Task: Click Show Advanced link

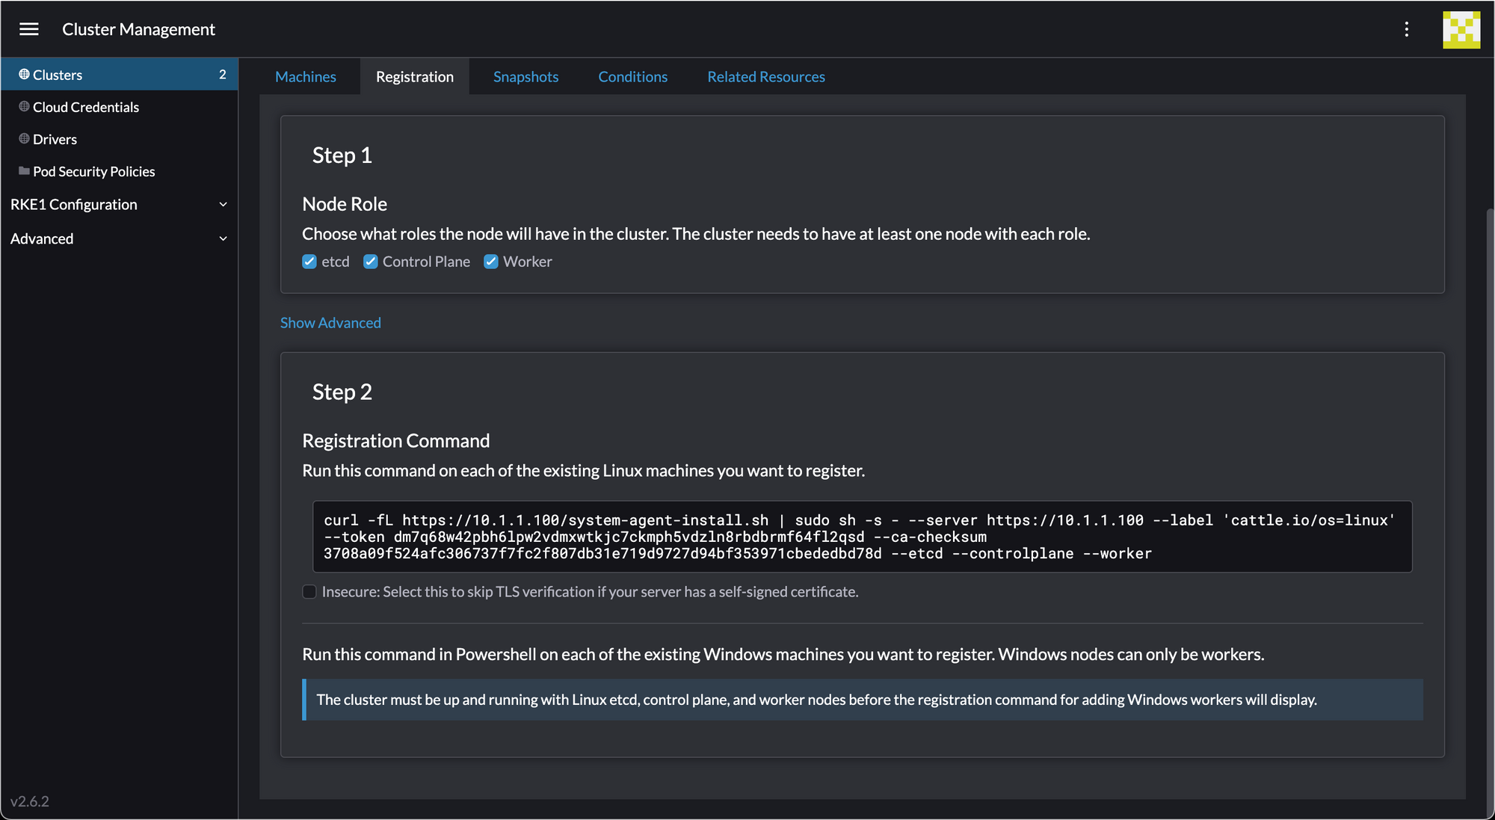Action: (330, 323)
